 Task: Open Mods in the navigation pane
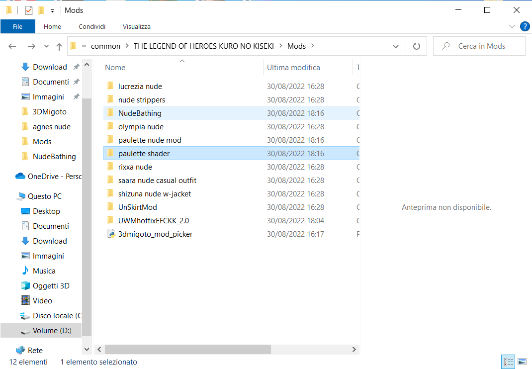(x=42, y=142)
